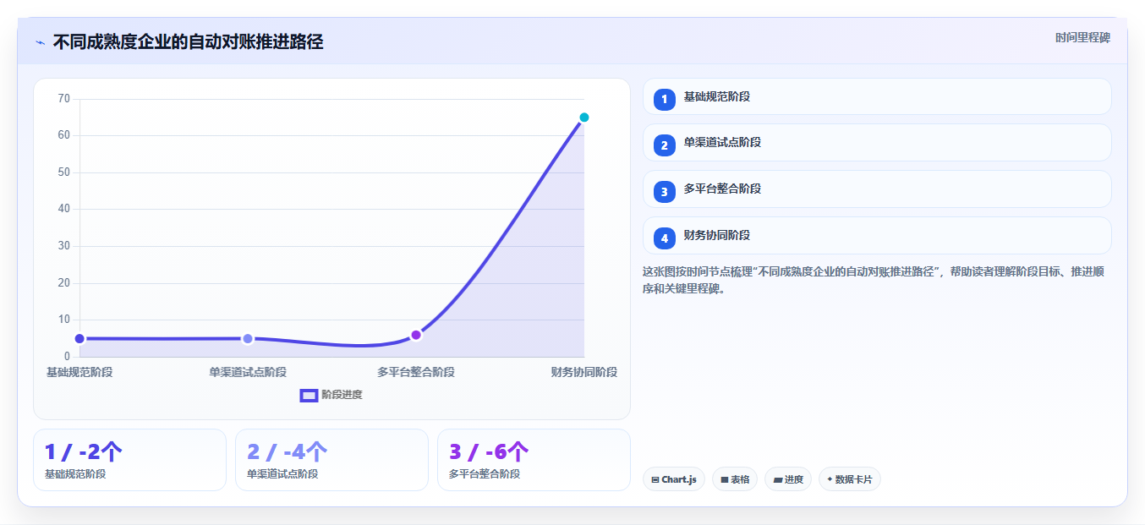This screenshot has width=1145, height=525.
Task: Click the x-axis label 财务协同阶段
Action: (x=584, y=372)
